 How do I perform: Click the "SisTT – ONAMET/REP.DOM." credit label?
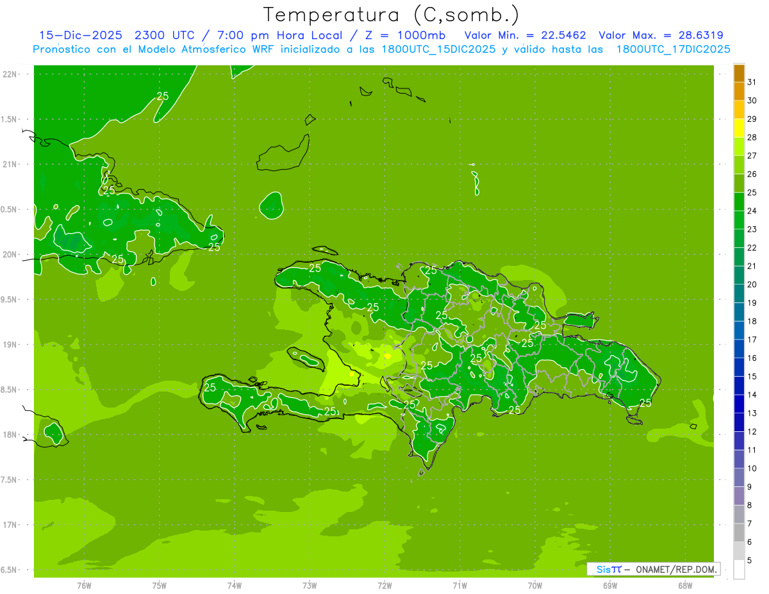[654, 569]
